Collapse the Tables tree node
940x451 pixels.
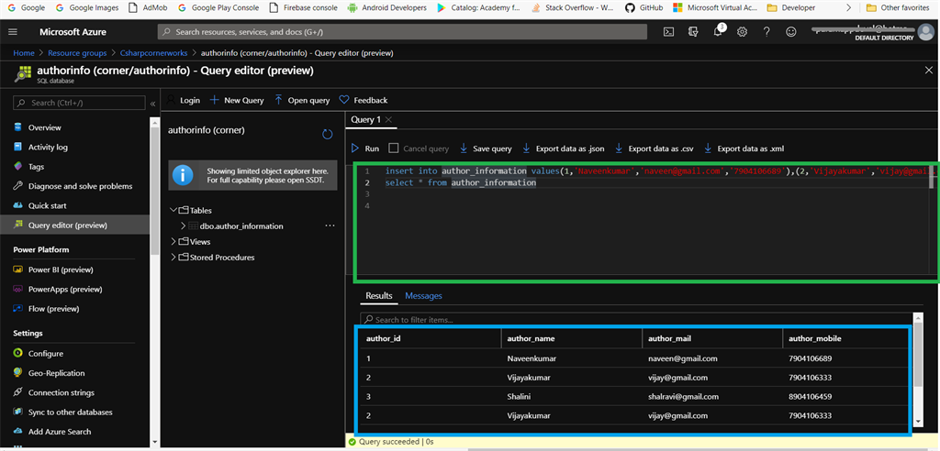173,210
